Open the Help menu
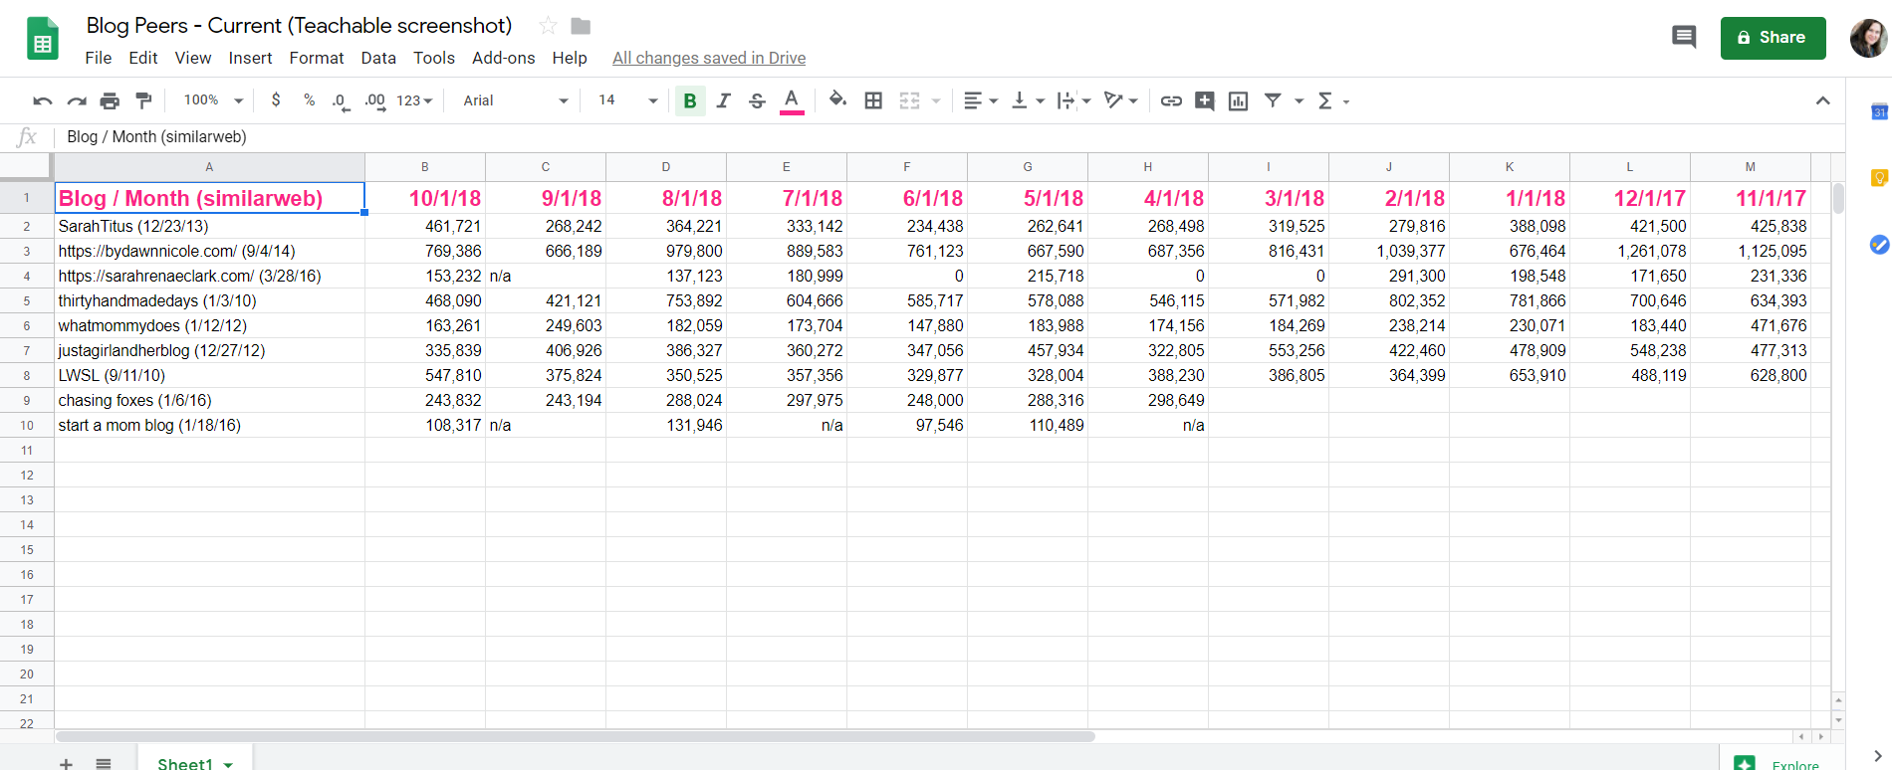This screenshot has height=770, width=1892. 570,58
